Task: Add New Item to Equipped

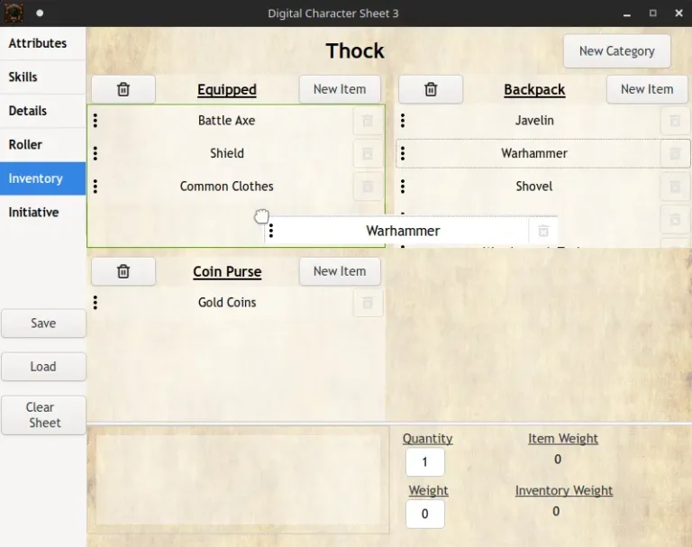Action: tap(340, 89)
